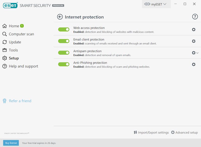Click the Buy license button

(11, 143)
